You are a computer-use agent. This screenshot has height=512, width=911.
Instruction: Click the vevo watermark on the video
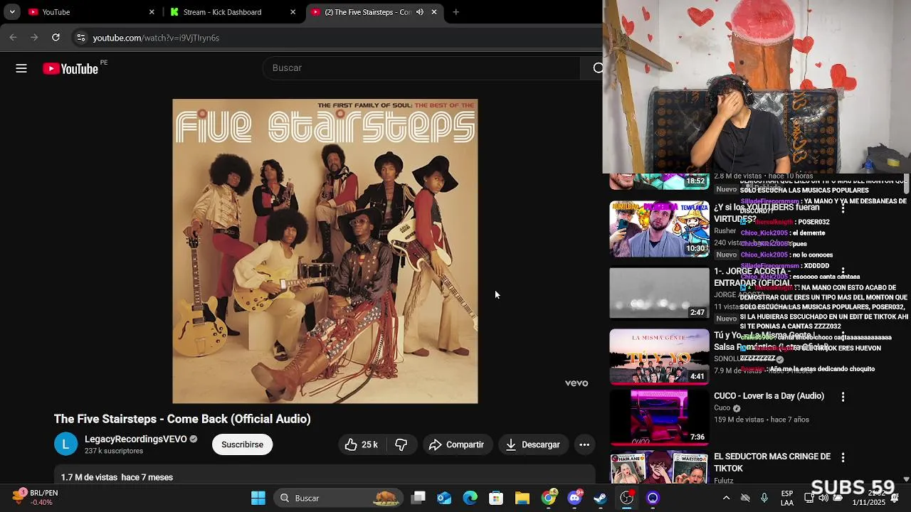(x=576, y=383)
